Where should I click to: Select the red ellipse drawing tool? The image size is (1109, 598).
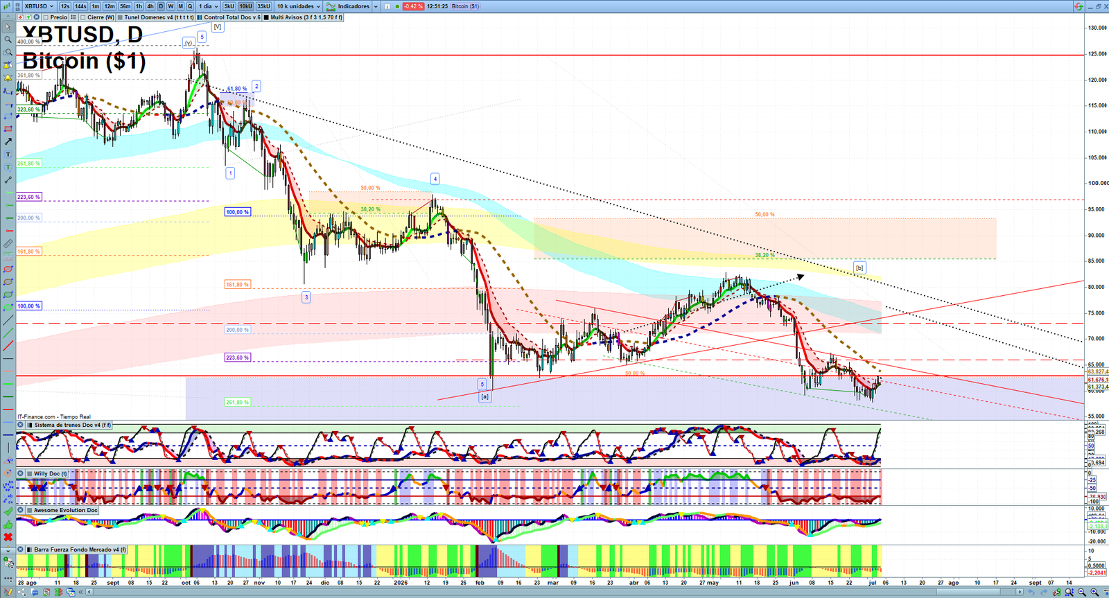tap(8, 270)
